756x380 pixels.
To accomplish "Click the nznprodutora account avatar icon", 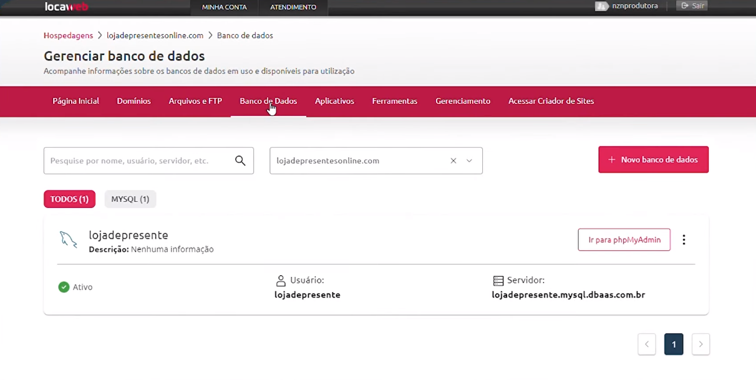I will point(601,6).
